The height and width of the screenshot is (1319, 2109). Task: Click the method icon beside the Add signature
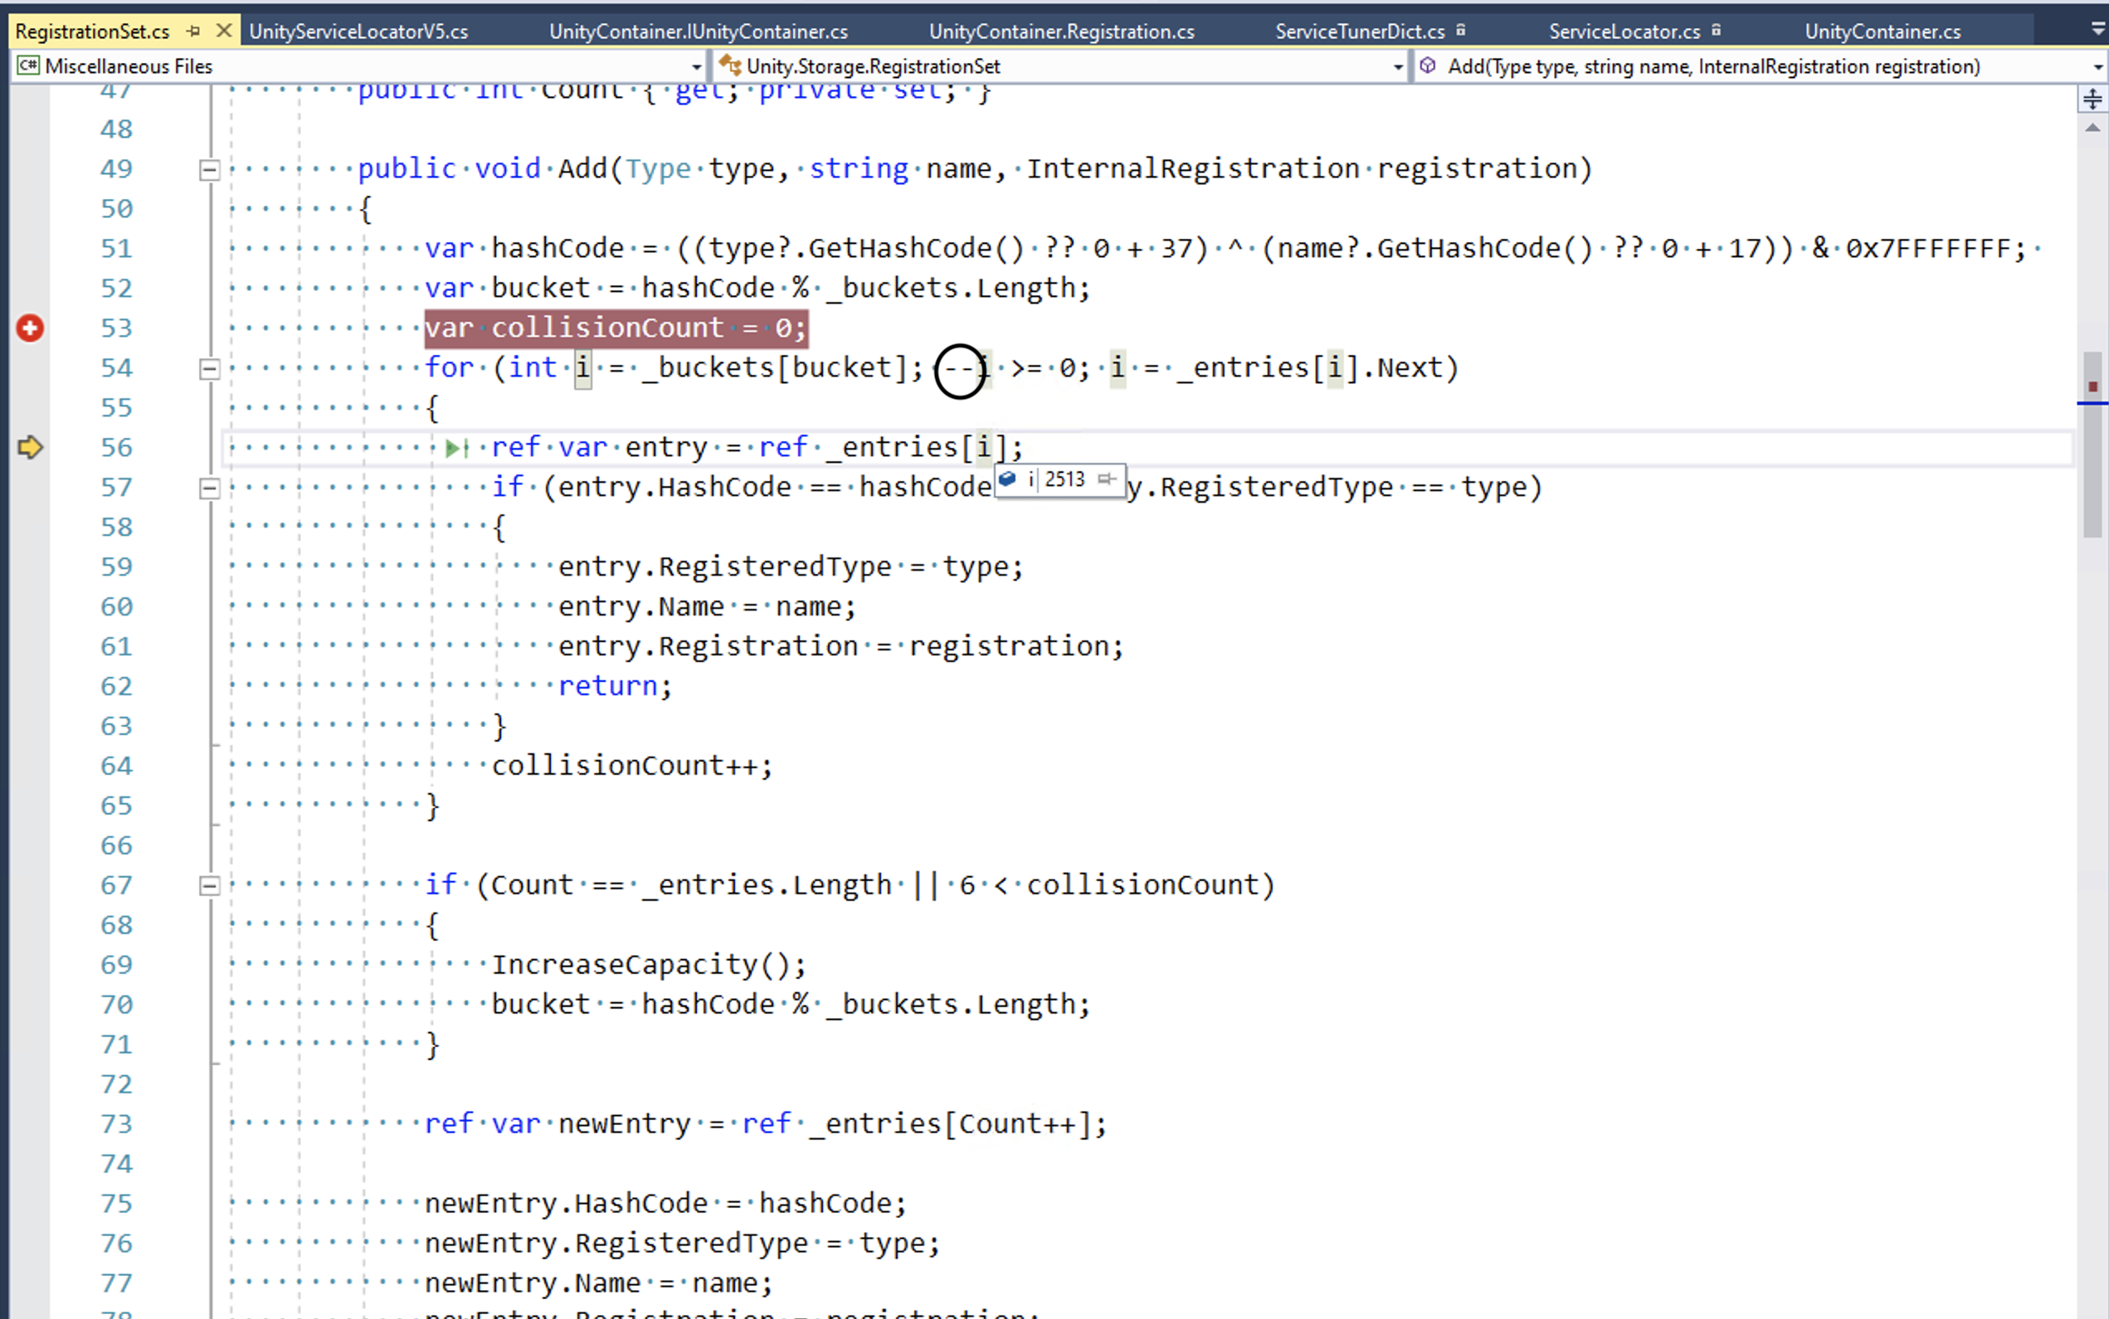click(x=1428, y=66)
